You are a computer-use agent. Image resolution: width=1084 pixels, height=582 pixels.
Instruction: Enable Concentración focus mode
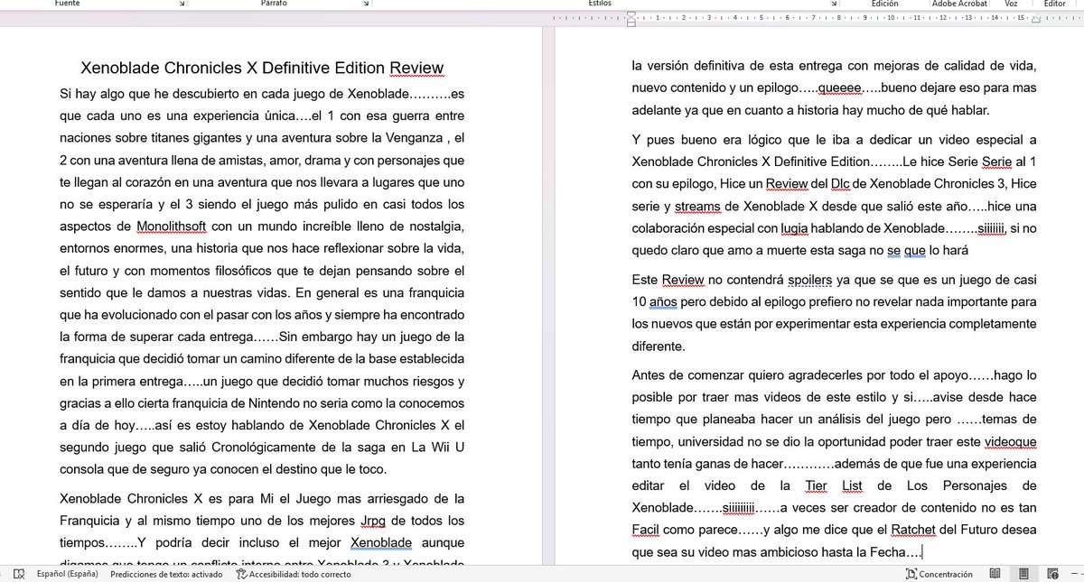939,574
